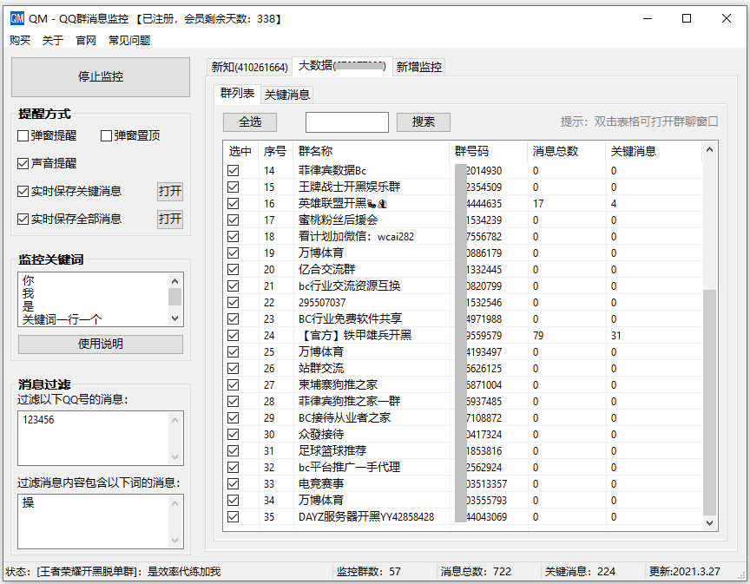Screen dimensions: 750x584
Task: Open the 购买 menu
Action: click(20, 40)
